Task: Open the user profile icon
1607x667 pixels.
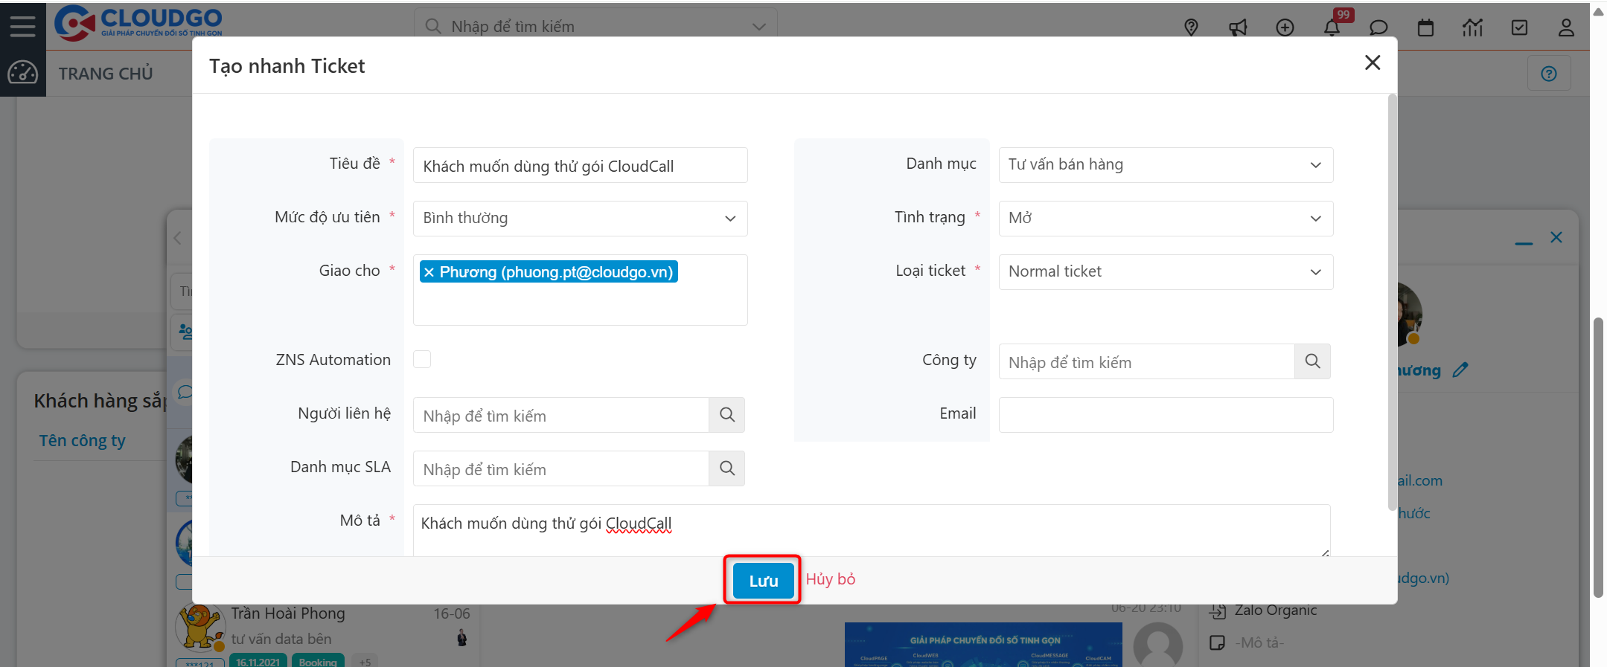Action: (x=1566, y=28)
